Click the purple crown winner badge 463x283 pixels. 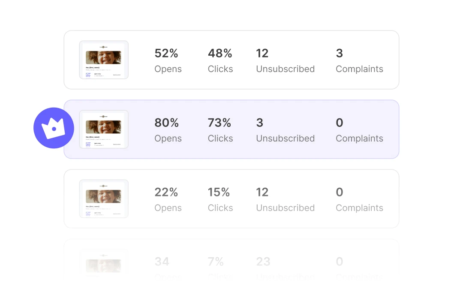tap(54, 128)
